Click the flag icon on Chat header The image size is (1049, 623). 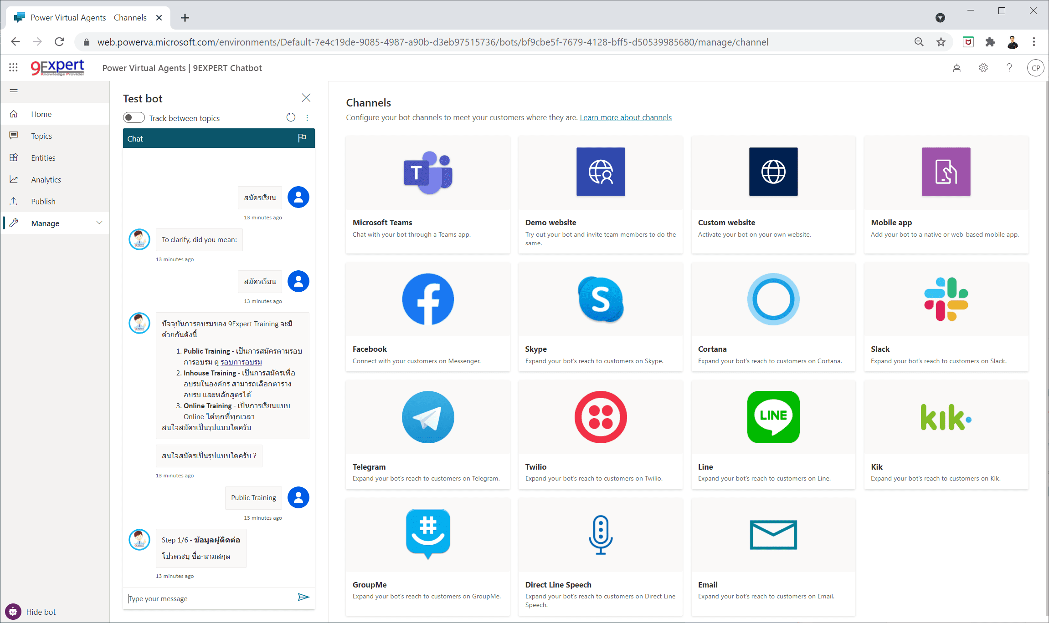coord(302,138)
